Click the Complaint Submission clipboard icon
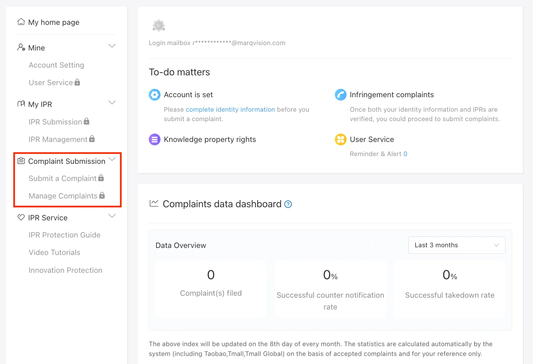Screen dimensions: 533x364 [21, 161]
